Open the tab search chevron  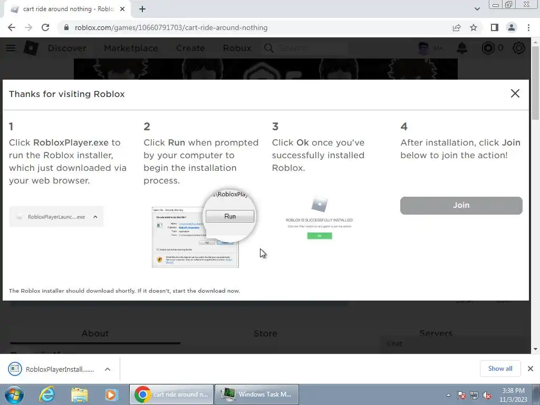point(477,9)
